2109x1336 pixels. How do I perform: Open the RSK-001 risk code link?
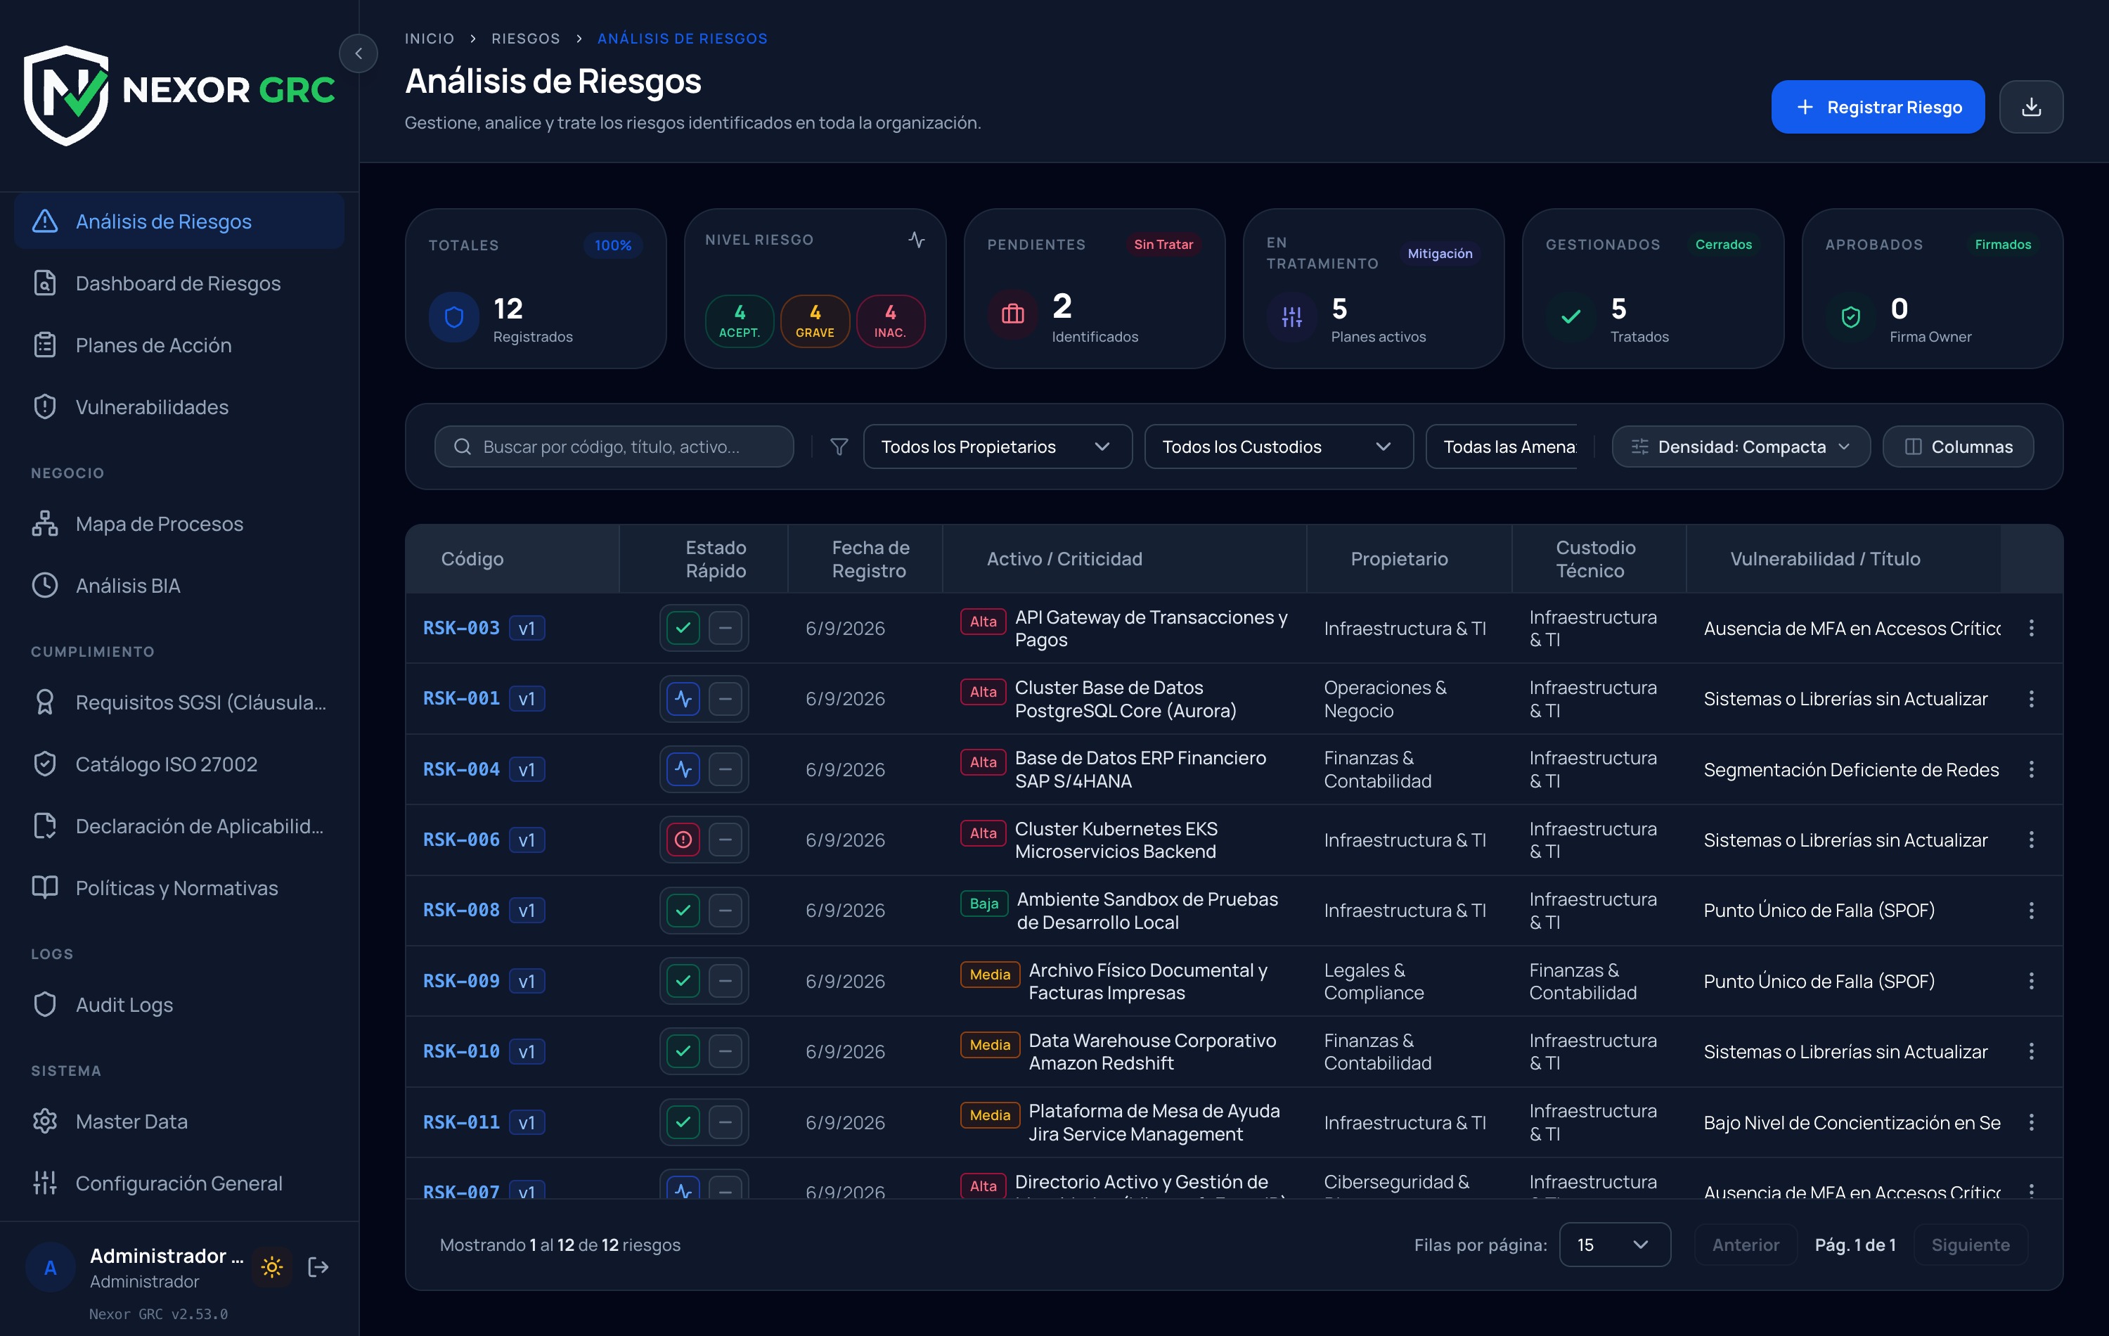[462, 698]
